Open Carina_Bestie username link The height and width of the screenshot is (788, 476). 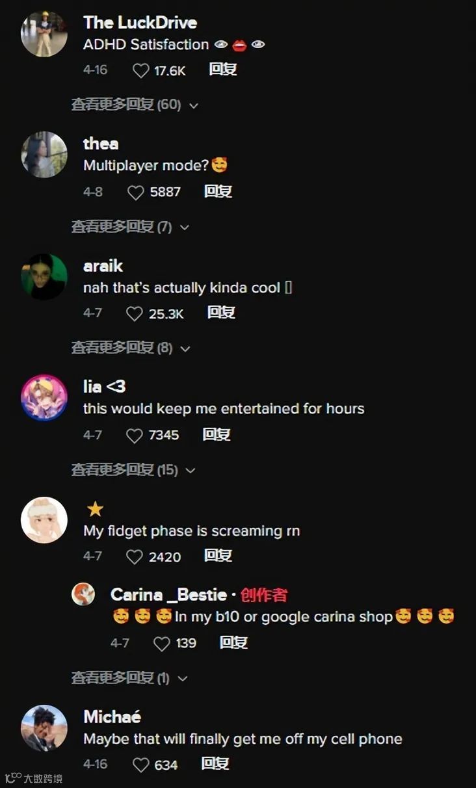click(168, 595)
